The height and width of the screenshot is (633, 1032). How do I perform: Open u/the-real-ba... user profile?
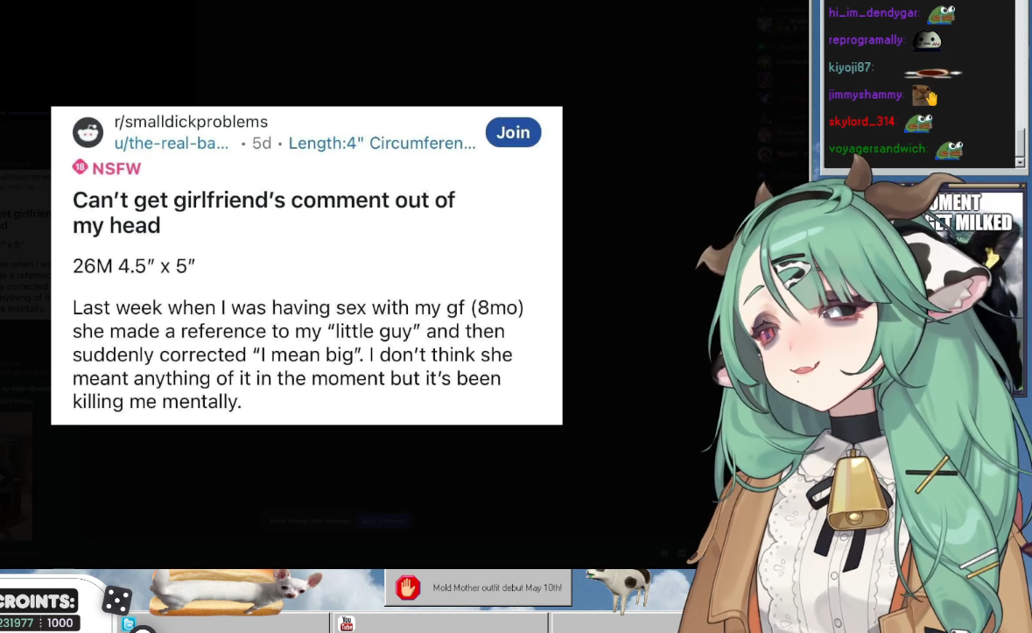pyautogui.click(x=172, y=143)
